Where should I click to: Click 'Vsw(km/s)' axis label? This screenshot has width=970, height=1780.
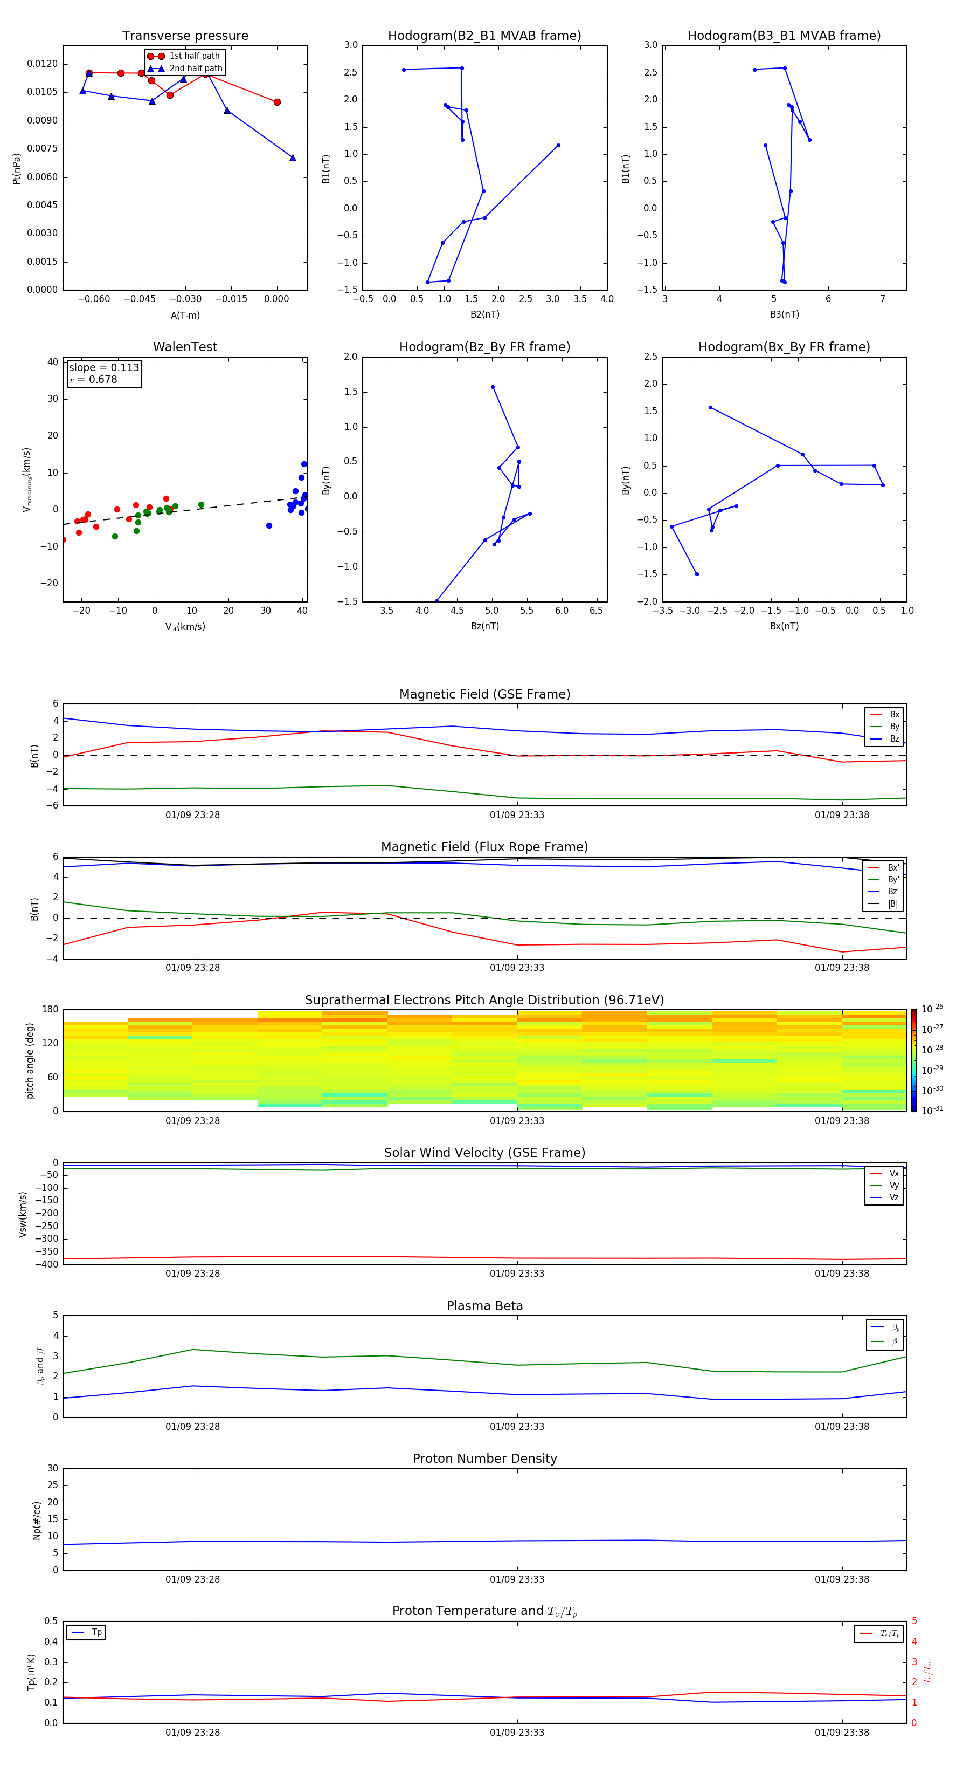pyautogui.click(x=23, y=1214)
